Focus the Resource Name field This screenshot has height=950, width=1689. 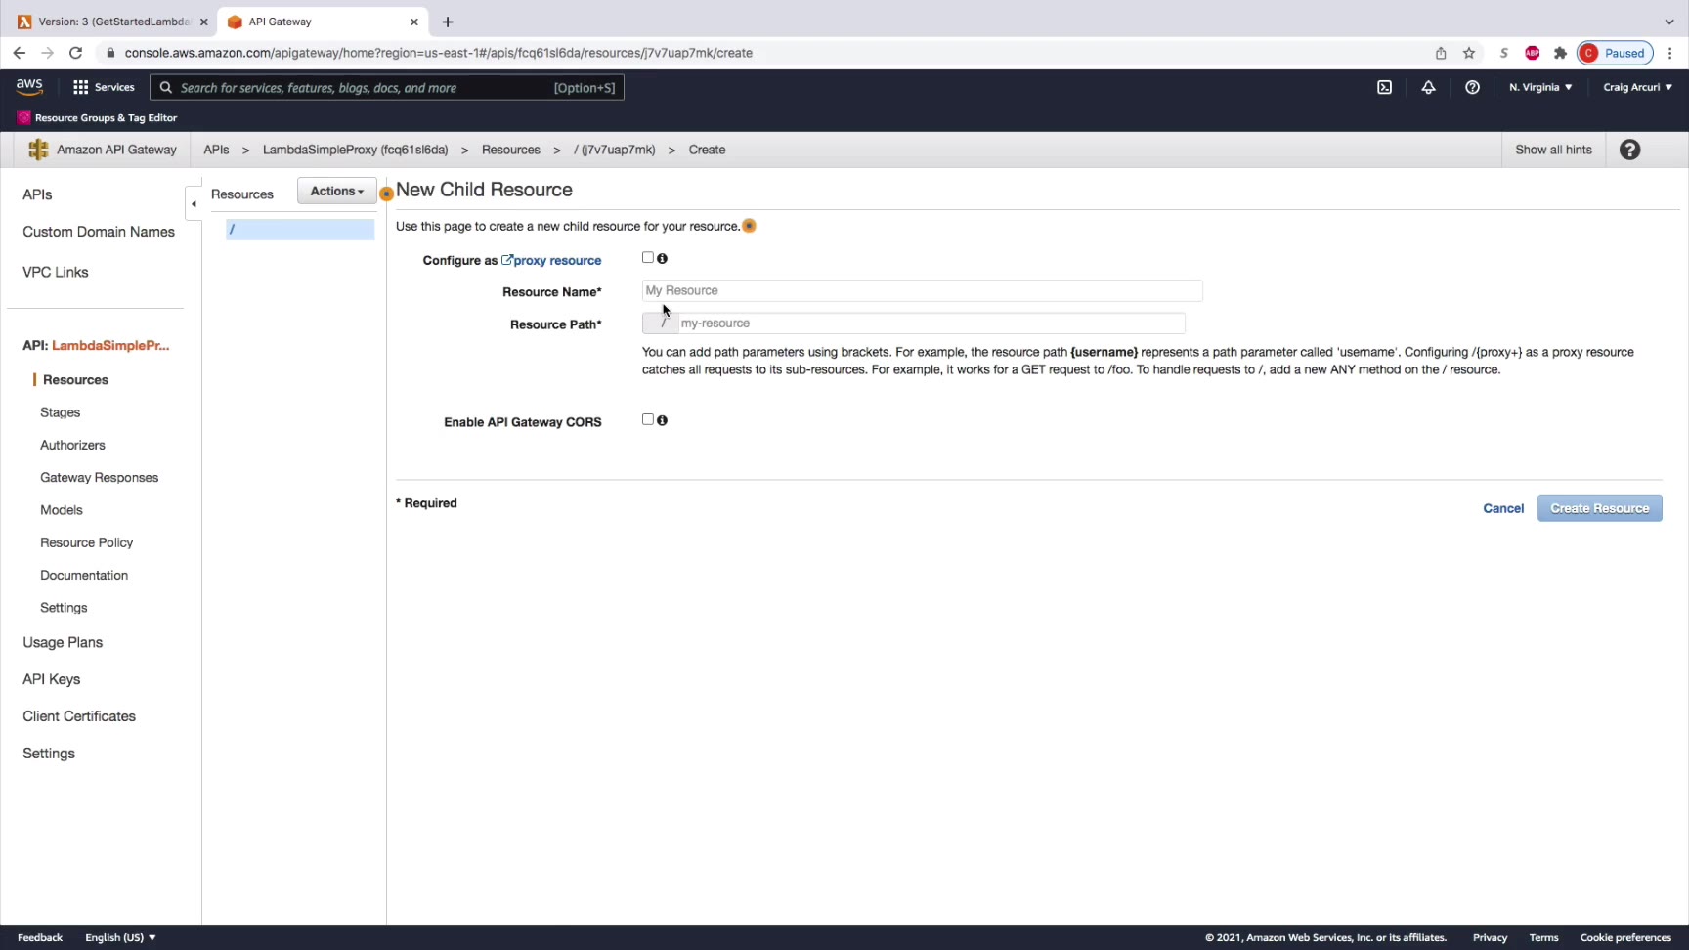coord(922,290)
